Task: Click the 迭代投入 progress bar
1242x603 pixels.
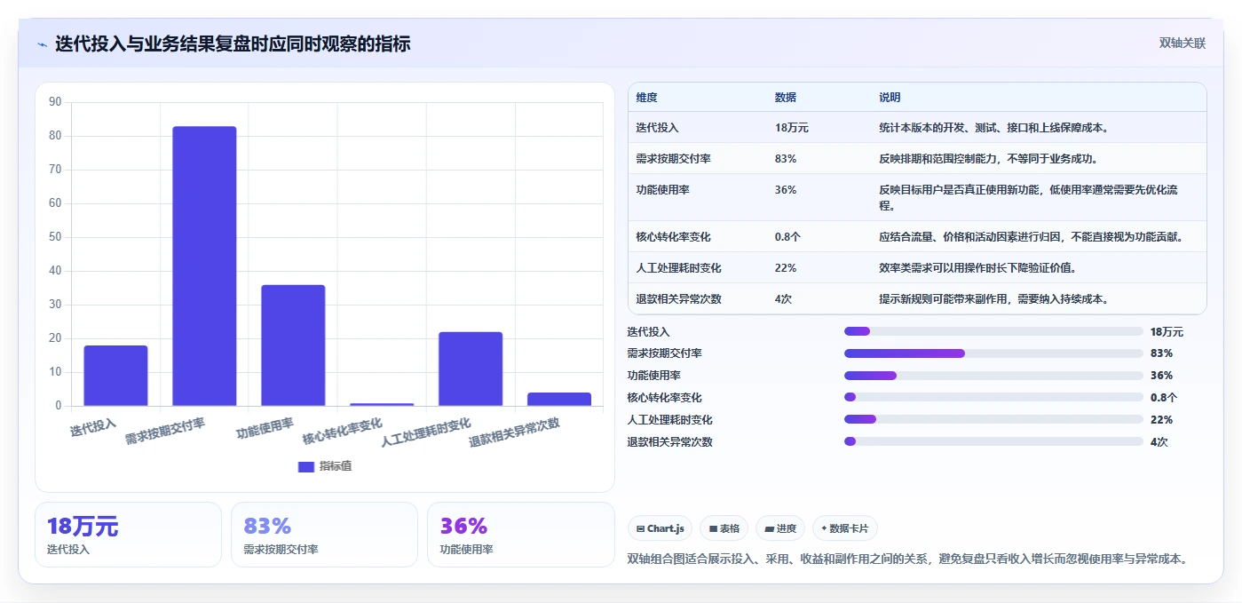Action: click(993, 331)
